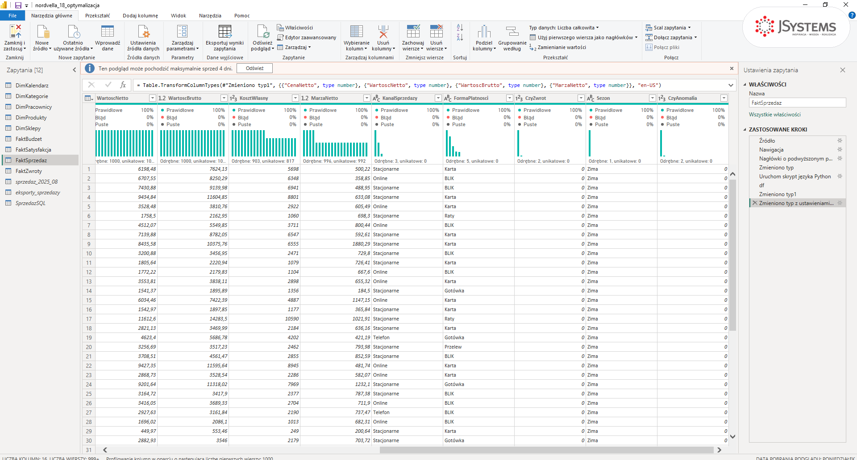Open Ustawienia źródła danych
Viewport: 857px width, 460px height.
coord(143,38)
